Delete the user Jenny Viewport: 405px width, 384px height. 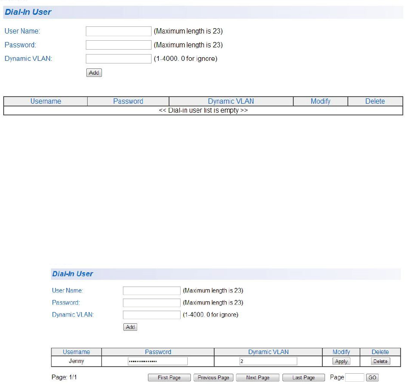coord(380,361)
